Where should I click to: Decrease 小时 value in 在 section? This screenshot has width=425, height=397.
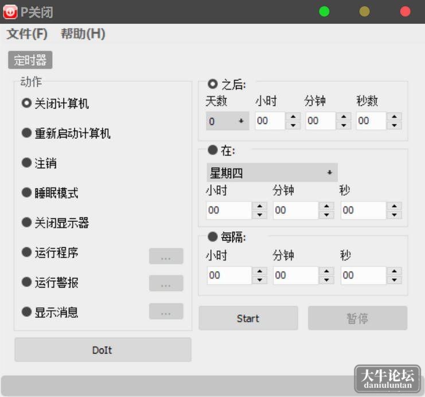pyautogui.click(x=260, y=215)
